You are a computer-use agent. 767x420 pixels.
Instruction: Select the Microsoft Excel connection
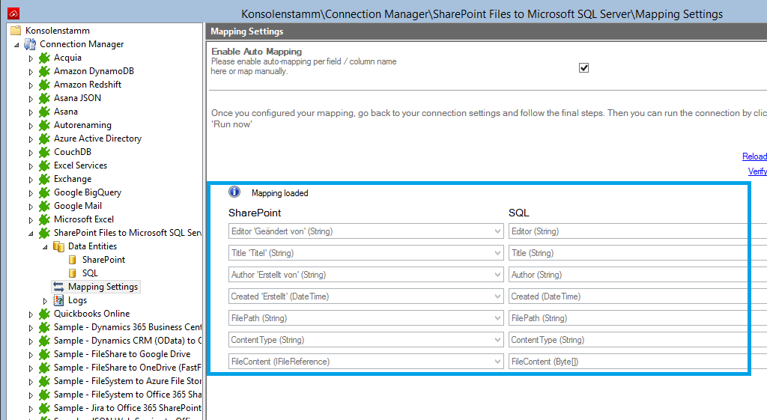[x=83, y=219]
